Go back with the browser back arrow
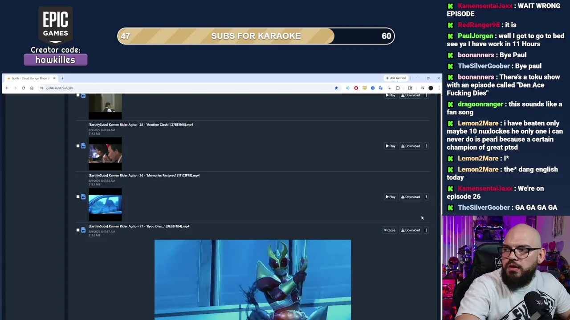 click(7, 88)
